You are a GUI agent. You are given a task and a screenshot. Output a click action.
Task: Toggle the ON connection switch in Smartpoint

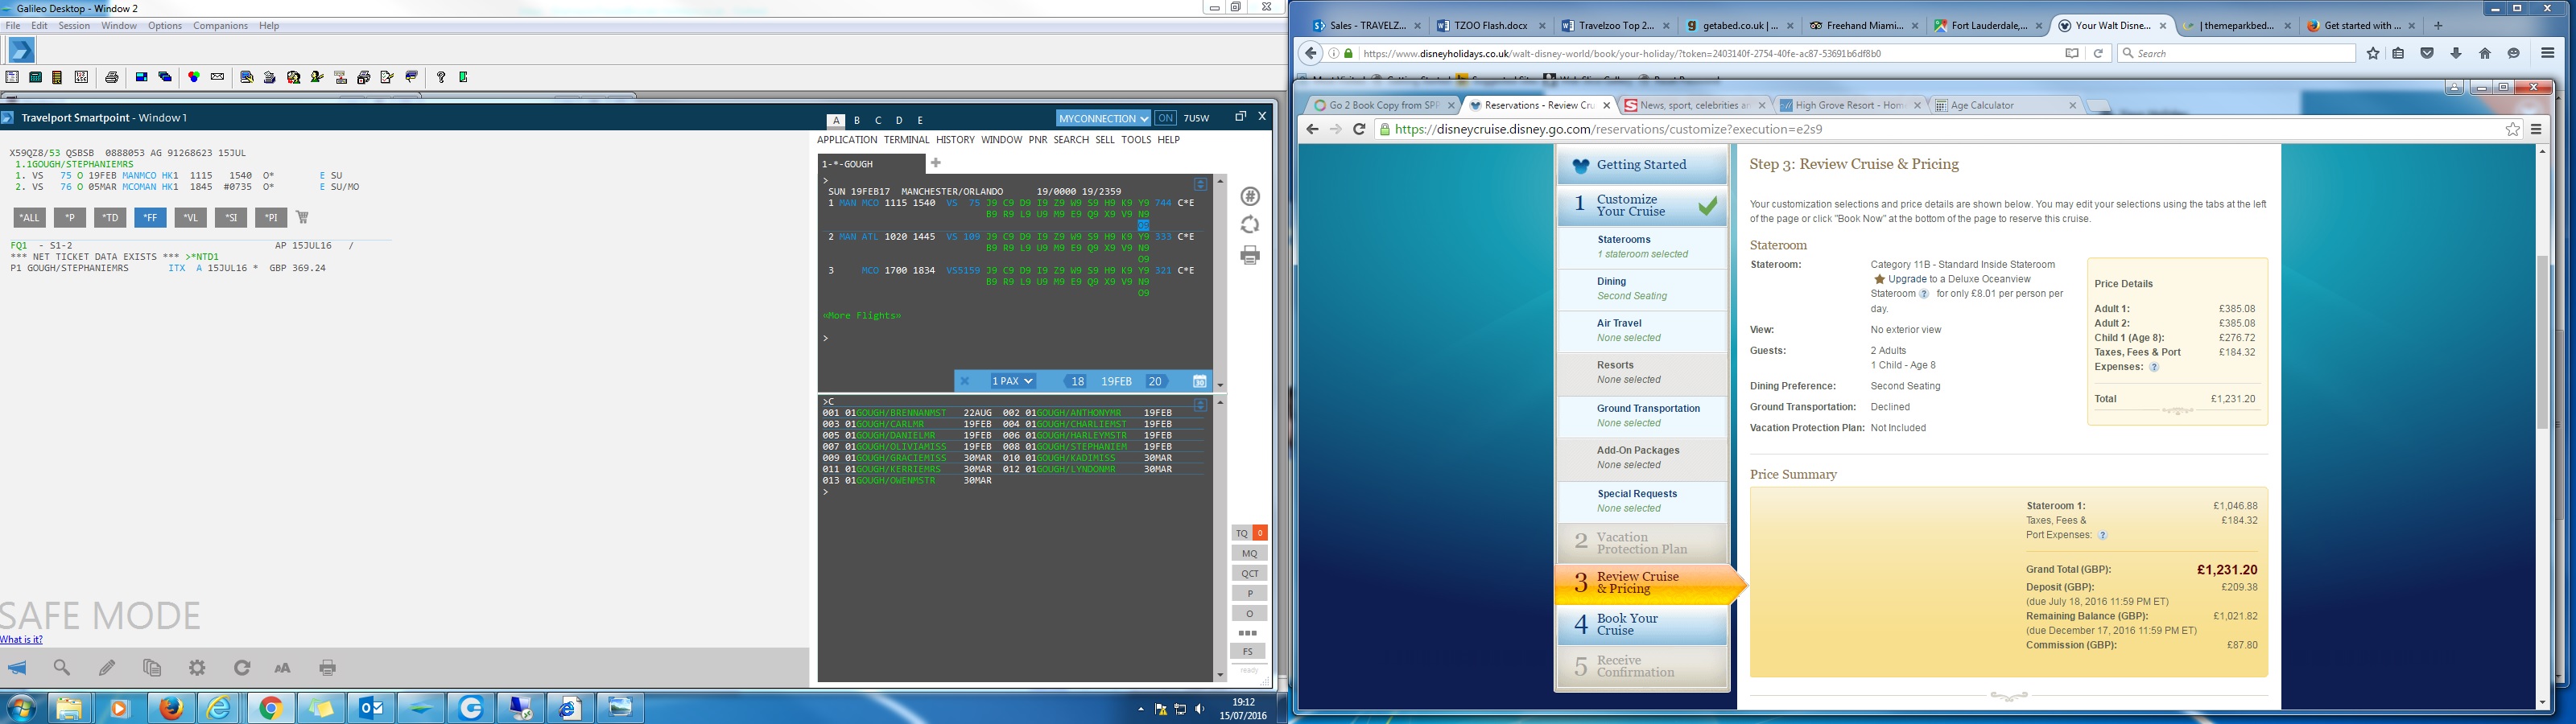[x=1165, y=118]
